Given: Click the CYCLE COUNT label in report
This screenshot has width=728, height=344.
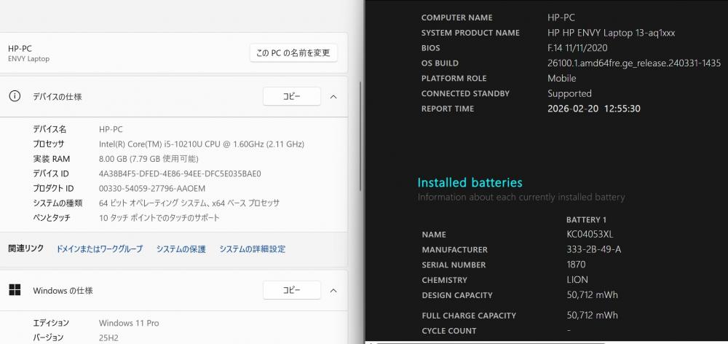Looking at the screenshot, I should [449, 331].
